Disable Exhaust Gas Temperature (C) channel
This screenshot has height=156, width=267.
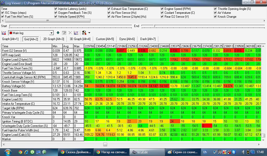[109, 9]
